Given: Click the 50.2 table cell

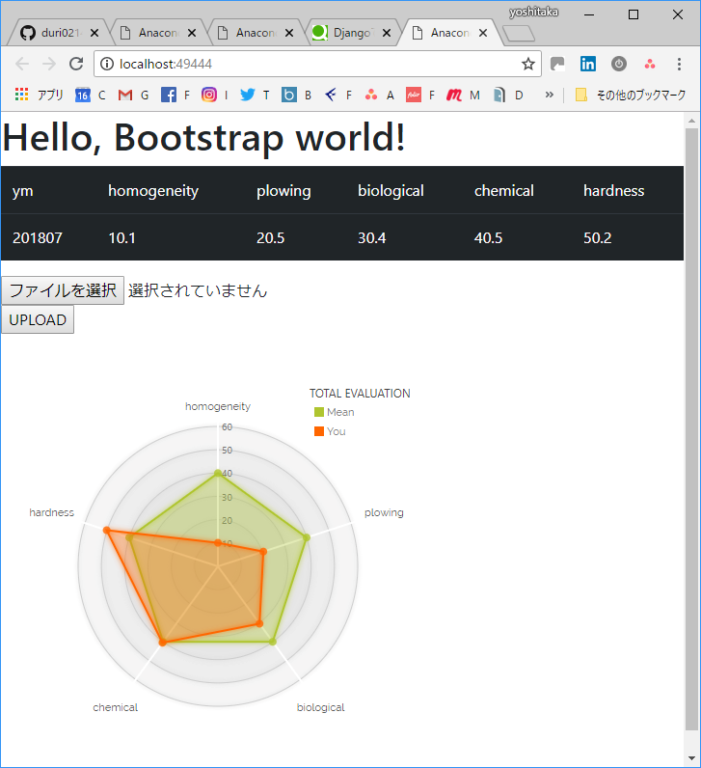Looking at the screenshot, I should click(597, 238).
